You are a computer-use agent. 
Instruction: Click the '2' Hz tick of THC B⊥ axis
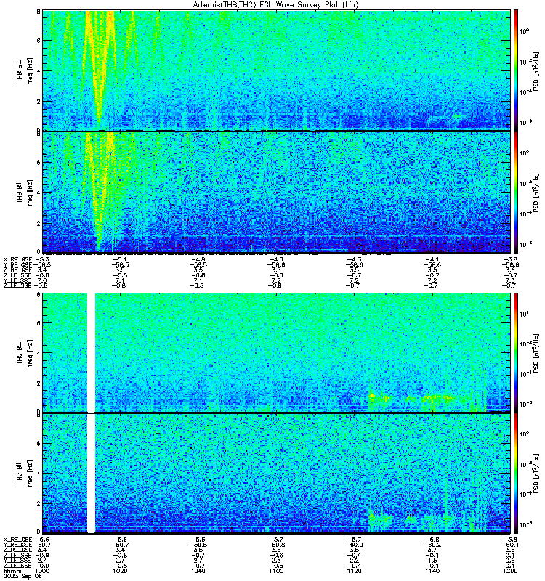click(39, 383)
